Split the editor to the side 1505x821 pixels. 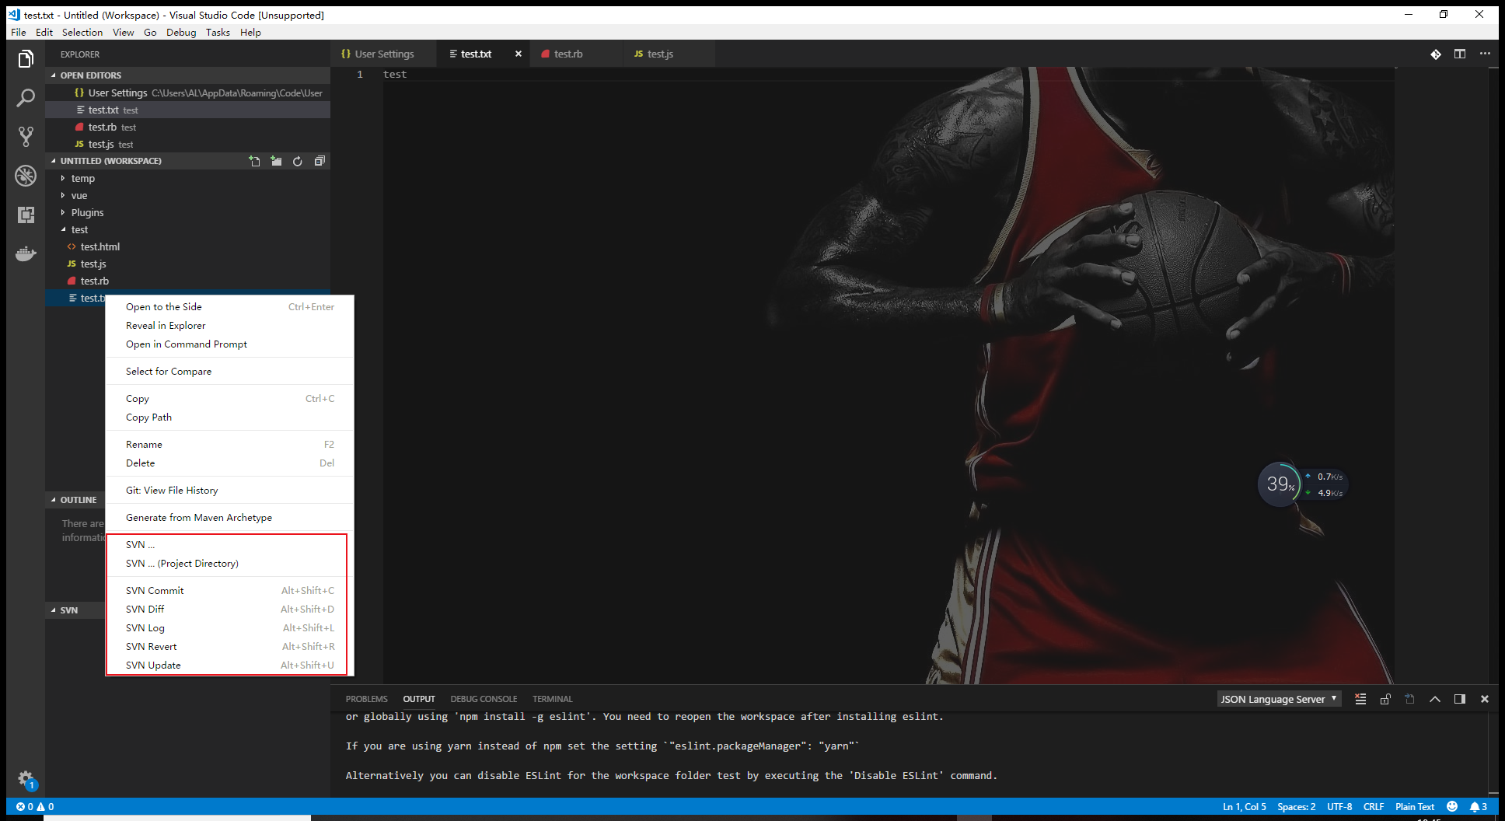[1460, 54]
